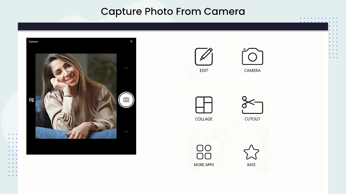Click the Camera window title text
The height and width of the screenshot is (194, 346).
33,41
